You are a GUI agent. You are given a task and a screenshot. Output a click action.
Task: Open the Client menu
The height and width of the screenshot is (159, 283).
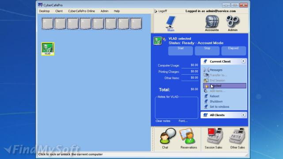click(59, 11)
